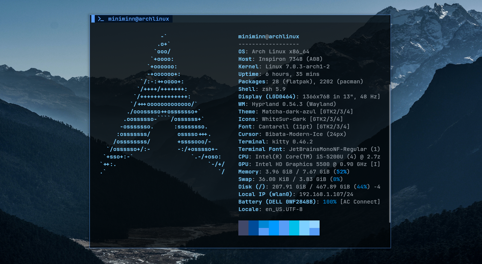482x264 pixels.
Task: Click the 'Terminal: kitty 0.46.2' line
Action: 276,142
